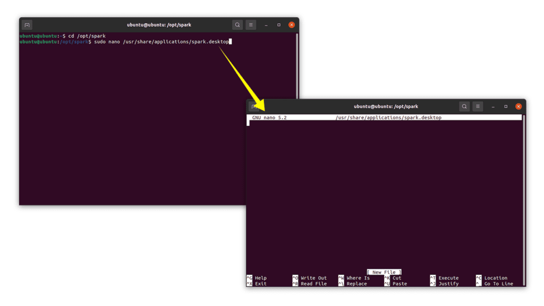The width and height of the screenshot is (544, 306).
Task: Maximize the back terminal window
Action: click(279, 25)
